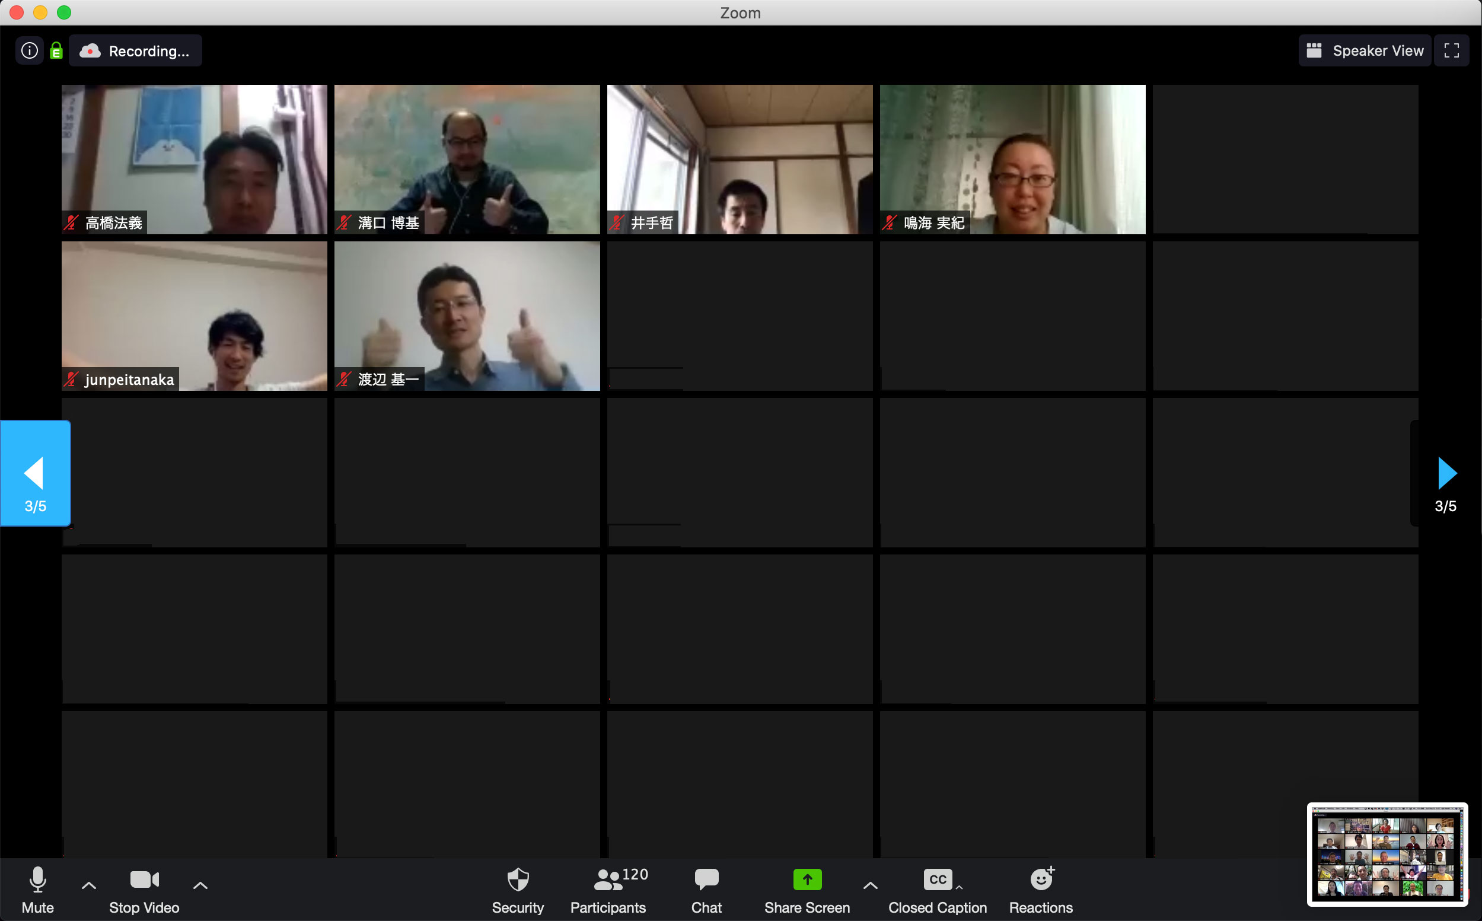Click the left 3/5 page indicator text

[36, 506]
